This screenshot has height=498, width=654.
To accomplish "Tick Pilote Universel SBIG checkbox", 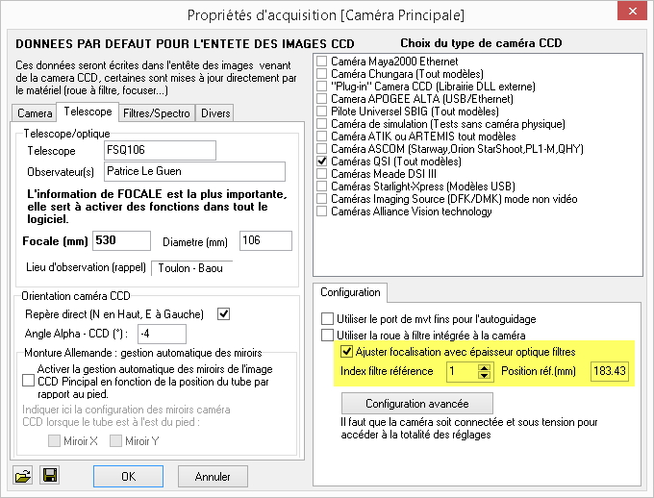I will coord(321,112).
